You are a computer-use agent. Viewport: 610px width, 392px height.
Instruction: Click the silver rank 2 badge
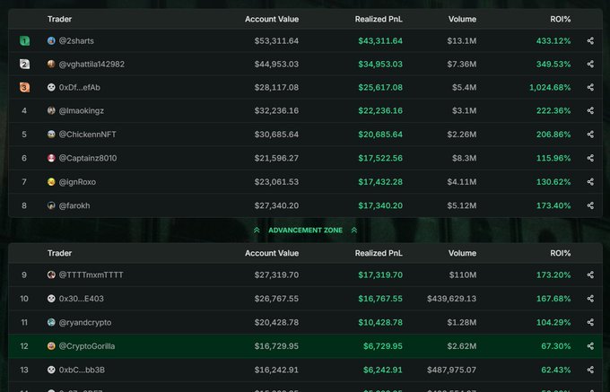coord(25,64)
